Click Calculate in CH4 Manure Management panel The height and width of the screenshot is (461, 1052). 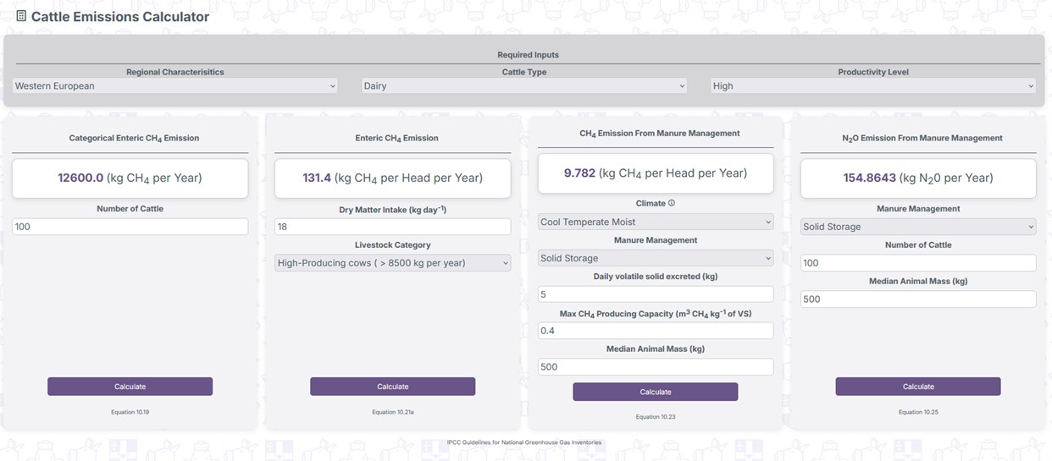click(x=656, y=392)
